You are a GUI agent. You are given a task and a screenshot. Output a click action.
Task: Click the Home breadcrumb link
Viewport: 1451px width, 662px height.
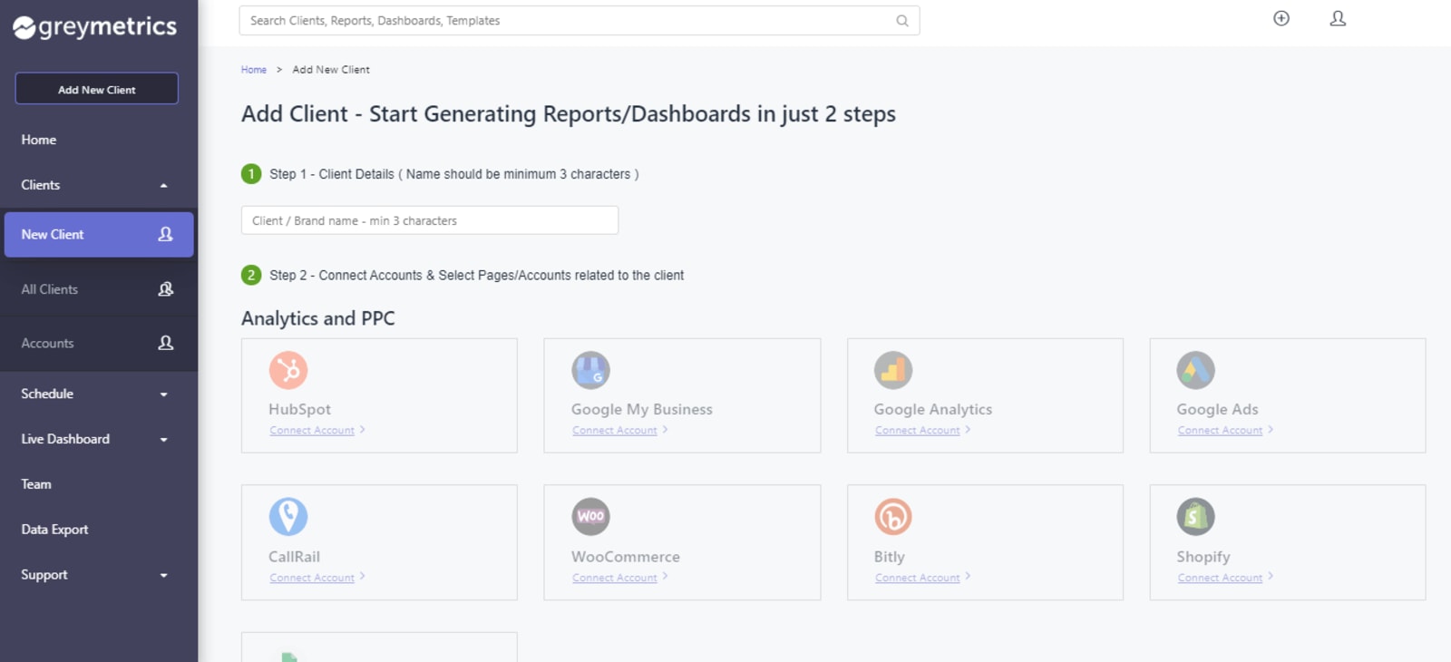pos(254,70)
